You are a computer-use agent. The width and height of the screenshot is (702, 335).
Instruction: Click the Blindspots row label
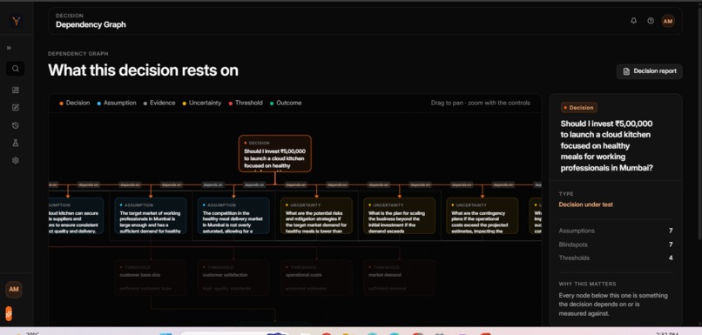coord(573,245)
